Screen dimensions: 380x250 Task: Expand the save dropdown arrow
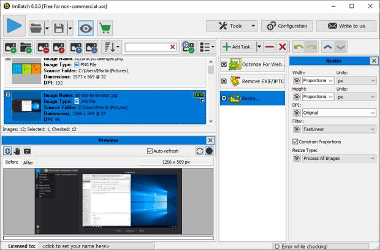(70, 28)
